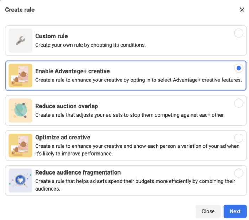Viewport: 249px width, 220px height.
Task: Click the 'Optimize ad creative' heading
Action: (63, 137)
